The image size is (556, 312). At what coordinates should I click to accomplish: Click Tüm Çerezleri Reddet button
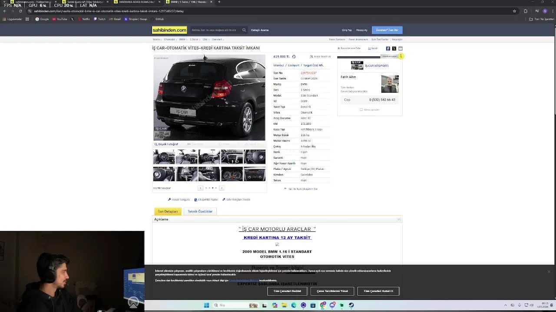287,291
